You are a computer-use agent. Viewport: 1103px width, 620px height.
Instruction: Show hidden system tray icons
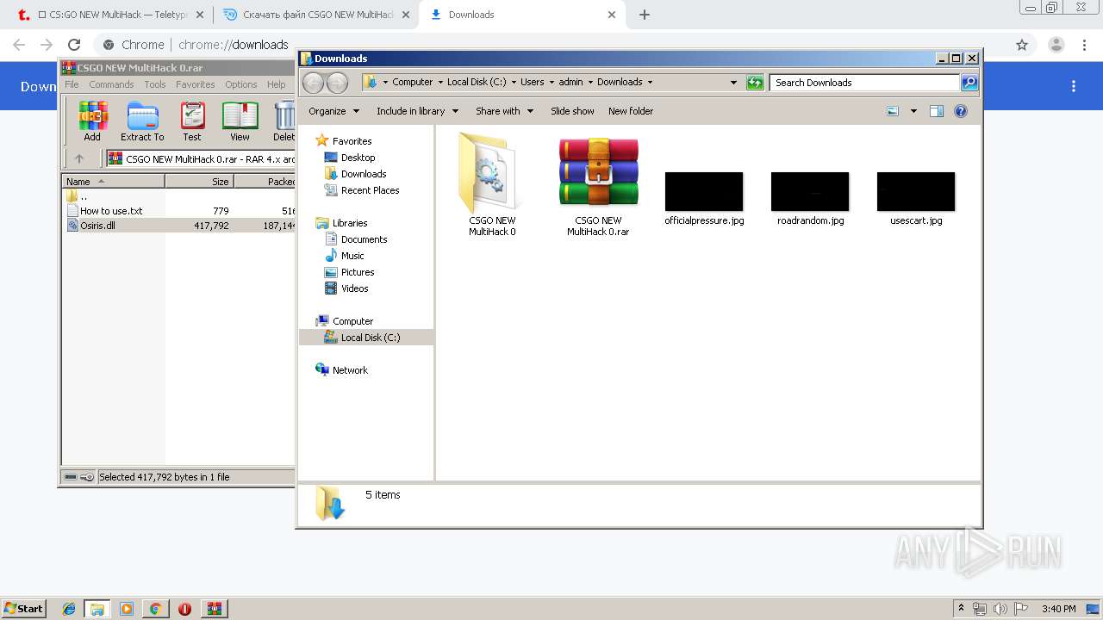click(962, 608)
